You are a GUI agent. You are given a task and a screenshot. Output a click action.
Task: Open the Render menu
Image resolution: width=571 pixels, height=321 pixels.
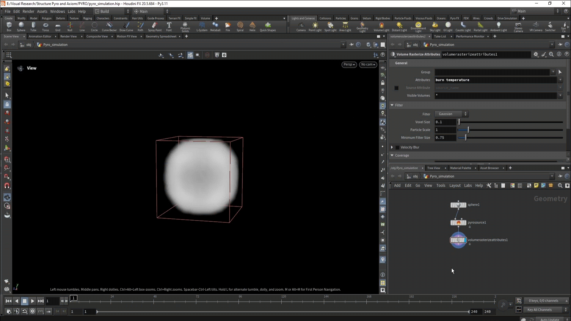(28, 11)
